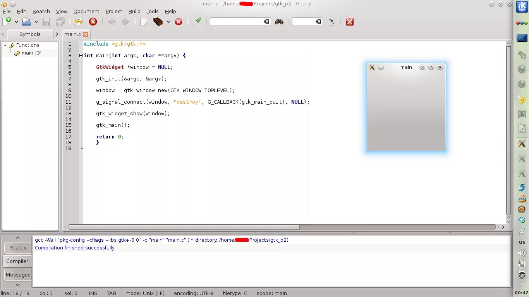Click 'Compilation finished successfully.' message
Viewport: 529px width, 297px height.
tap(75, 247)
